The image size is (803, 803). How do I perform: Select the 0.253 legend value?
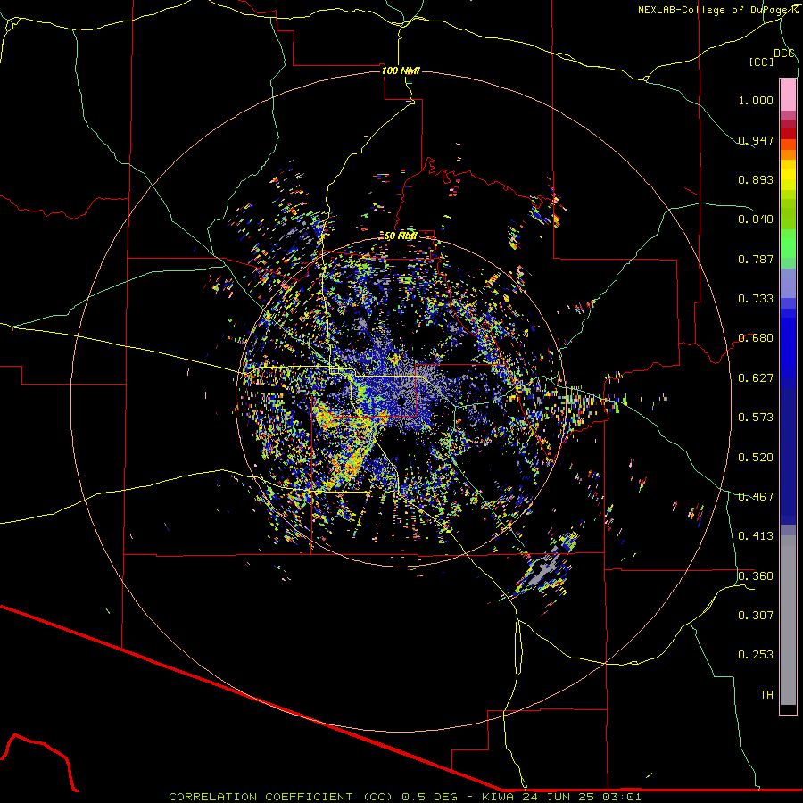coord(756,655)
